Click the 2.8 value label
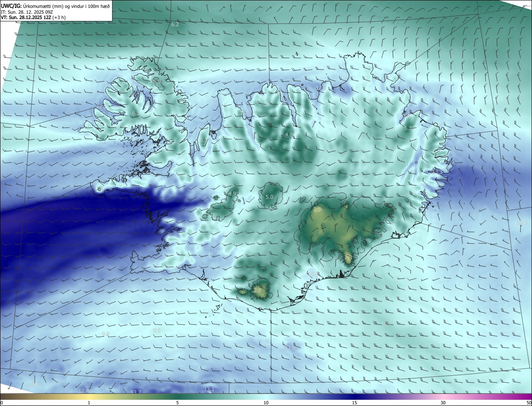The image size is (532, 406). 257,291
